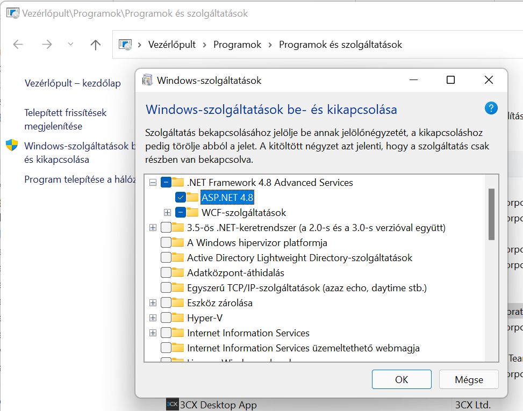Open chevron after Vezérlőpult in address bar
The width and height of the screenshot is (523, 411).
(x=204, y=45)
